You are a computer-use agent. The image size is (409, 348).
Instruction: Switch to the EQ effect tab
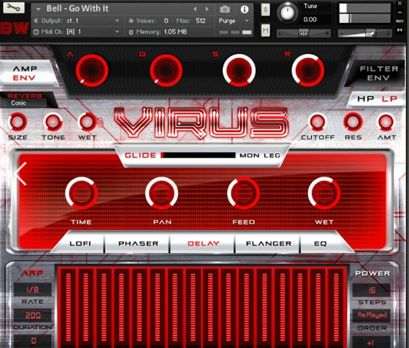pos(321,243)
